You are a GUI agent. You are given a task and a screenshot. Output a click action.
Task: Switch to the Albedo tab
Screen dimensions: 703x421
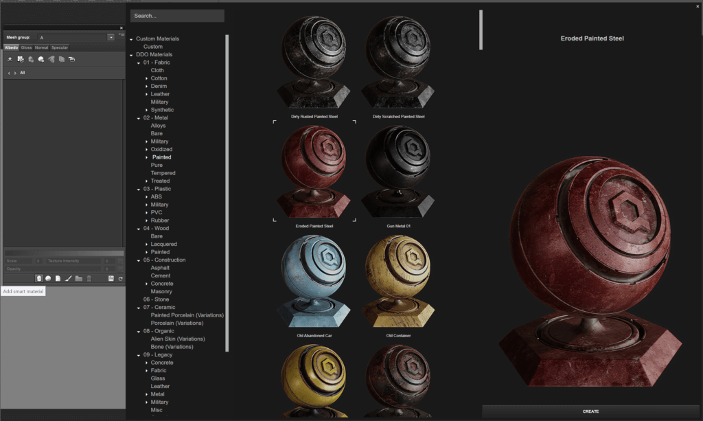(12, 47)
